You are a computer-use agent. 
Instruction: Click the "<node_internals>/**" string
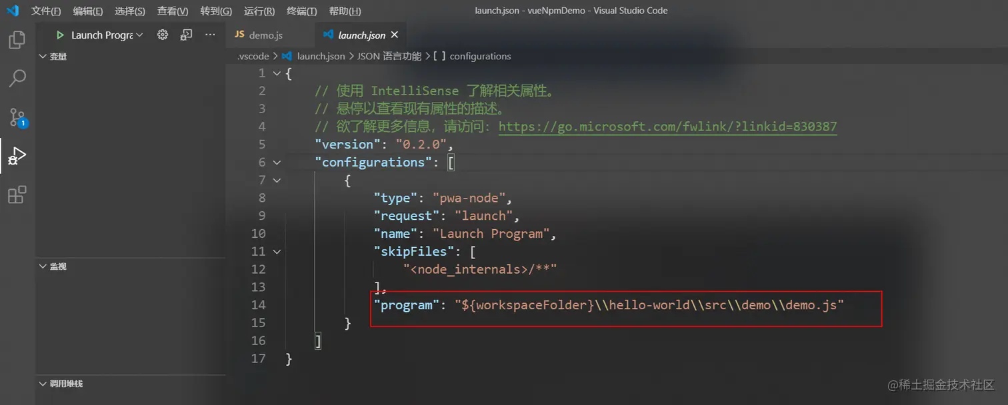tap(480, 269)
